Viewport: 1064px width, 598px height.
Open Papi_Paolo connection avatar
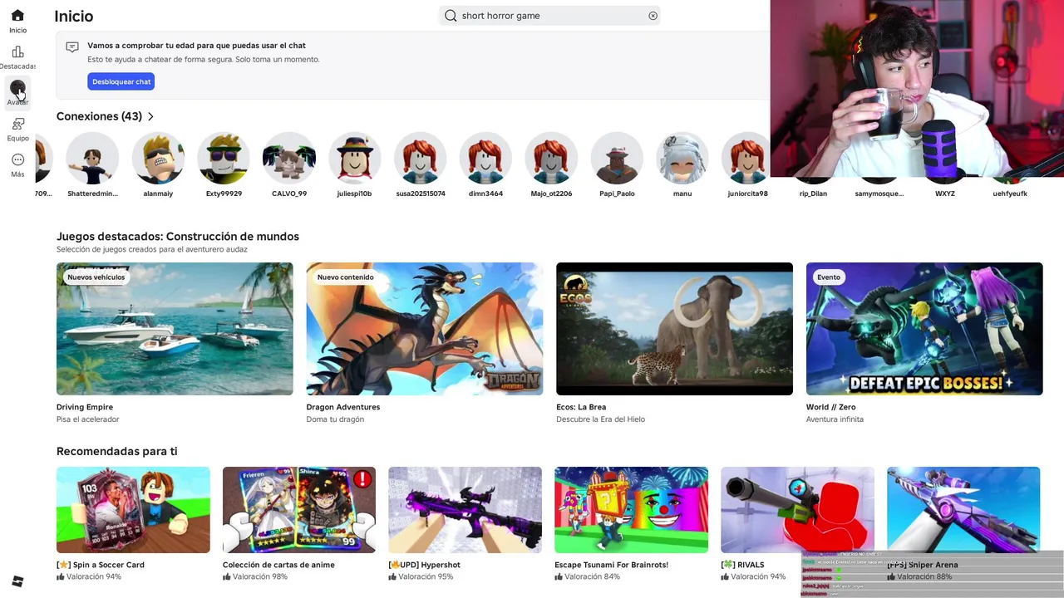point(617,158)
